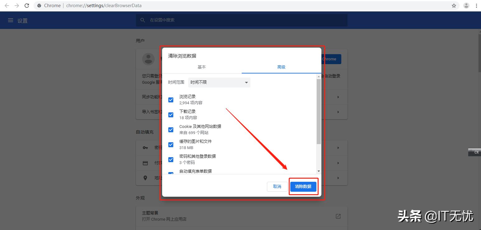This screenshot has height=230, width=481.
Task: Expand the 付款方式 settings row
Action: pyautogui.click(x=338, y=163)
